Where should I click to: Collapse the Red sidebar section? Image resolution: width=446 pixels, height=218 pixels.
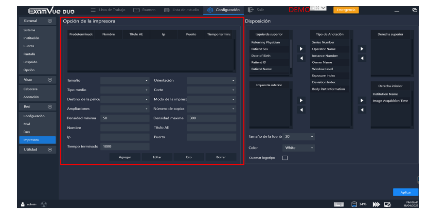pos(50,107)
